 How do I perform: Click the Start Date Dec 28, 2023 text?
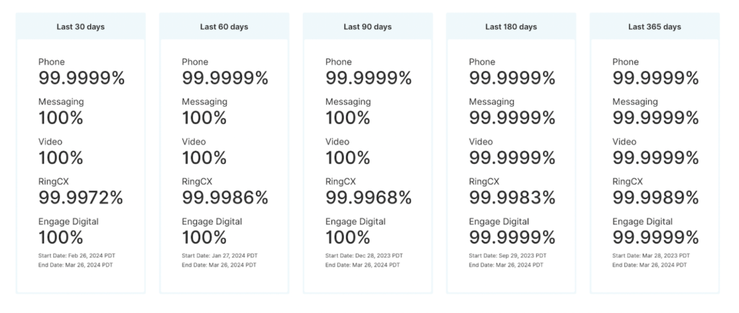tap(364, 255)
